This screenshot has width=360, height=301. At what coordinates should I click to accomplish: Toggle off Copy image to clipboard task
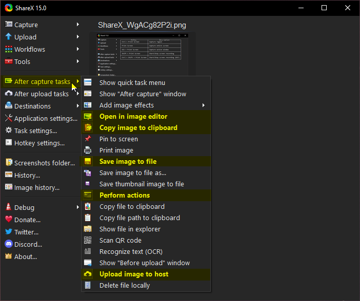(138, 127)
